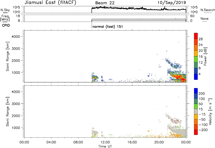Click the 'N.Search' legend label

(207, 10)
